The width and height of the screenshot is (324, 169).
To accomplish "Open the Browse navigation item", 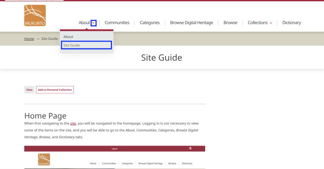I will pyautogui.click(x=230, y=23).
